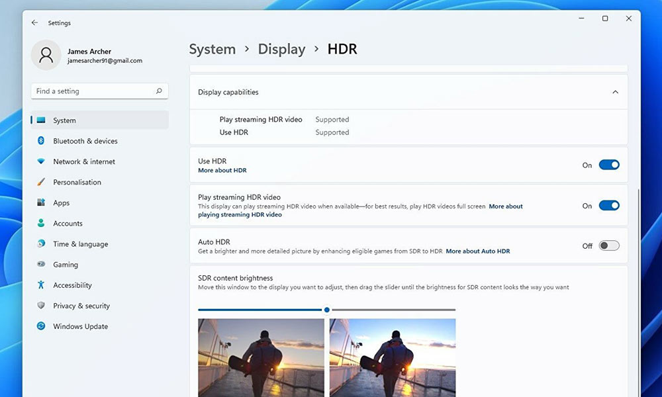Go to Personalisation settings
Image resolution: width=662 pixels, height=397 pixels.
pos(100,182)
